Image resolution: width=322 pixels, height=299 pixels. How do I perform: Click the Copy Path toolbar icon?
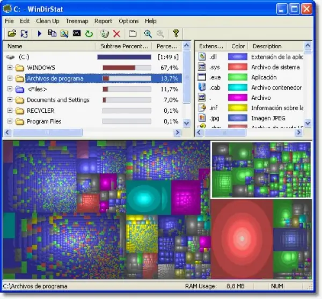(52, 33)
